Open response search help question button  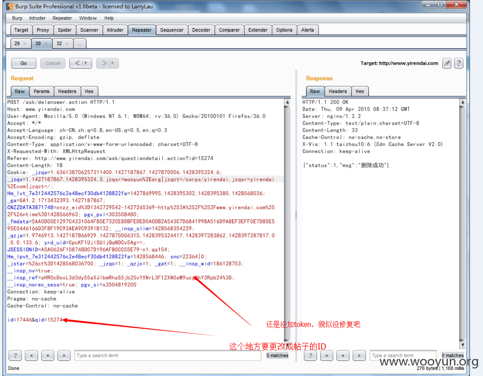(x=310, y=355)
